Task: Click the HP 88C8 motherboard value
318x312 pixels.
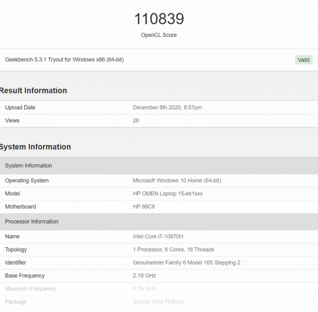Action: pos(144,207)
